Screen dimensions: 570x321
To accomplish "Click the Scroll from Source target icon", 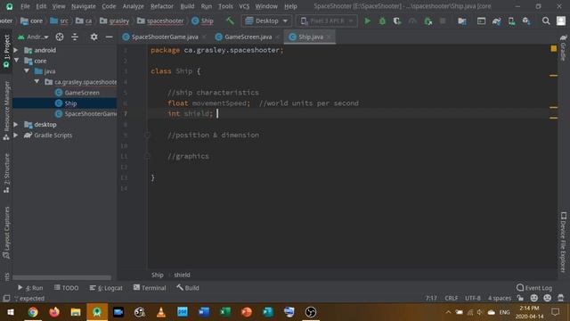I will (x=60, y=37).
